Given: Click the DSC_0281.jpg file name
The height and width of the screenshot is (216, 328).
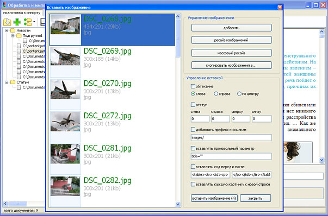Looking at the screenshot, I should tap(108, 148).
